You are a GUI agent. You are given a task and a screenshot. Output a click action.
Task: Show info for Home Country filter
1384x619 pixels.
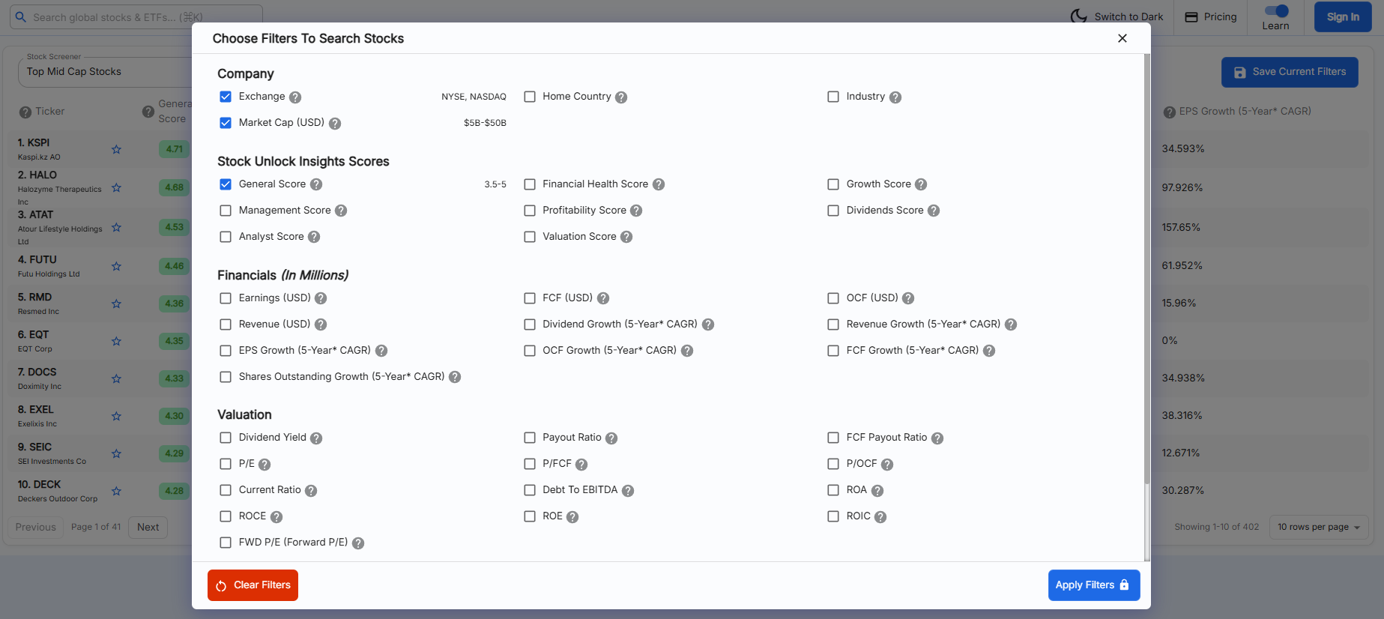click(621, 97)
